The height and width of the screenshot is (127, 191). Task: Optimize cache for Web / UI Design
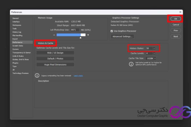(55, 53)
